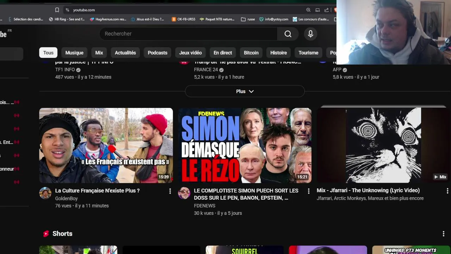Click the GoldenBoy channel avatar

pyautogui.click(x=45, y=193)
